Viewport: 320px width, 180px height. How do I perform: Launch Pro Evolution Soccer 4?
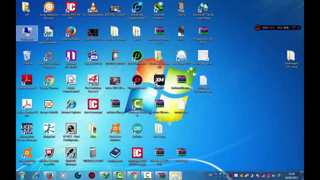coord(93,83)
